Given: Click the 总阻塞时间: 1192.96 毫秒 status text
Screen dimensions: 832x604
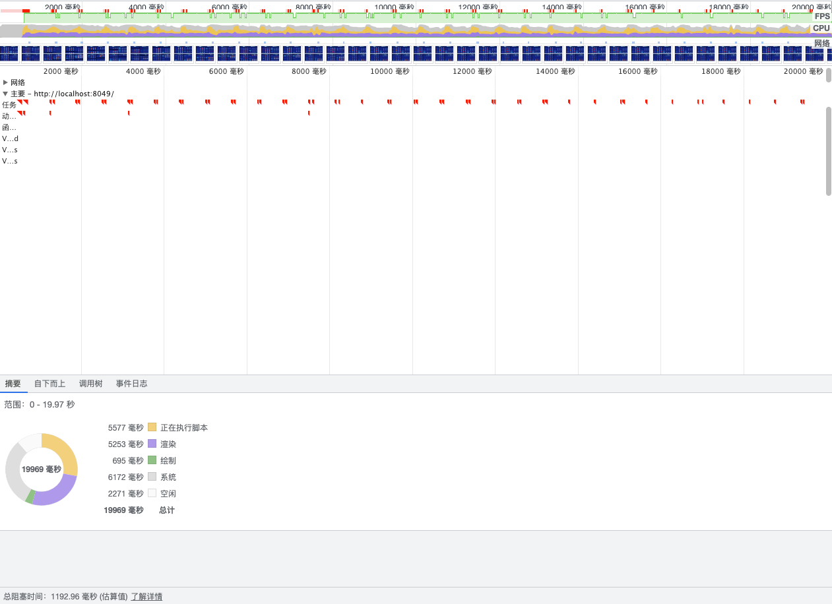Looking at the screenshot, I should pos(66,596).
